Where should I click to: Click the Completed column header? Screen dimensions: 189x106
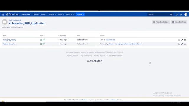click(62, 36)
